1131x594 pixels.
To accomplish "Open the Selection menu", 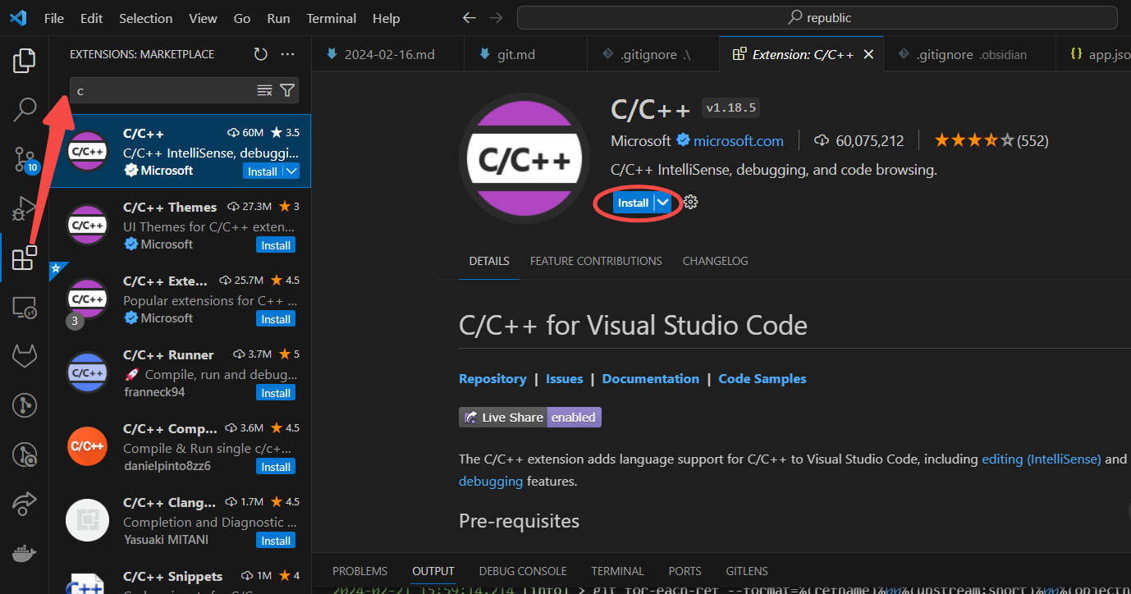I will 145,18.
